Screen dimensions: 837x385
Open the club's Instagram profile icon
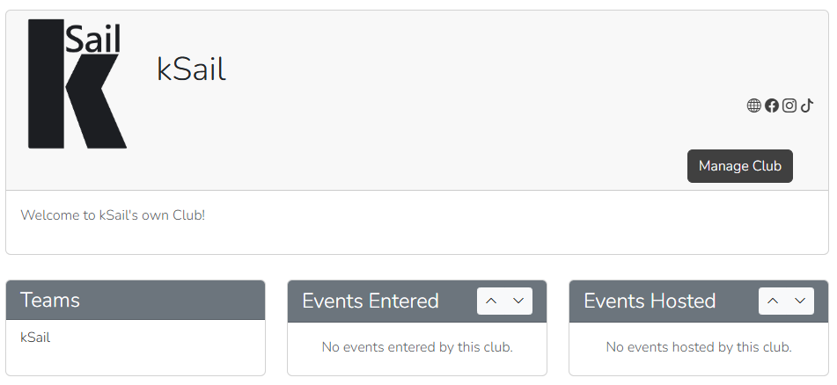789,105
